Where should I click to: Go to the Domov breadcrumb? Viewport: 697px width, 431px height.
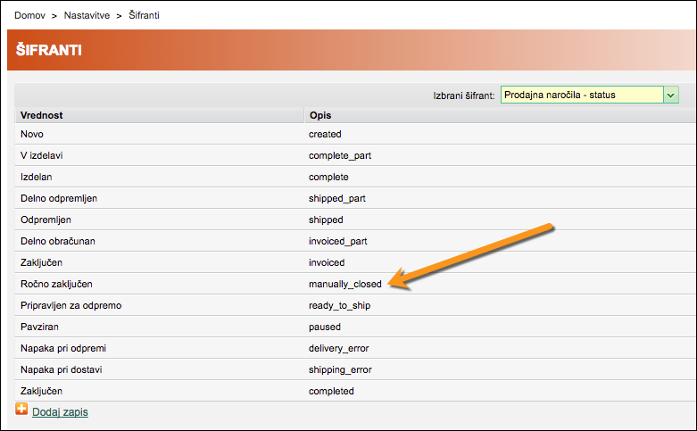(x=29, y=15)
